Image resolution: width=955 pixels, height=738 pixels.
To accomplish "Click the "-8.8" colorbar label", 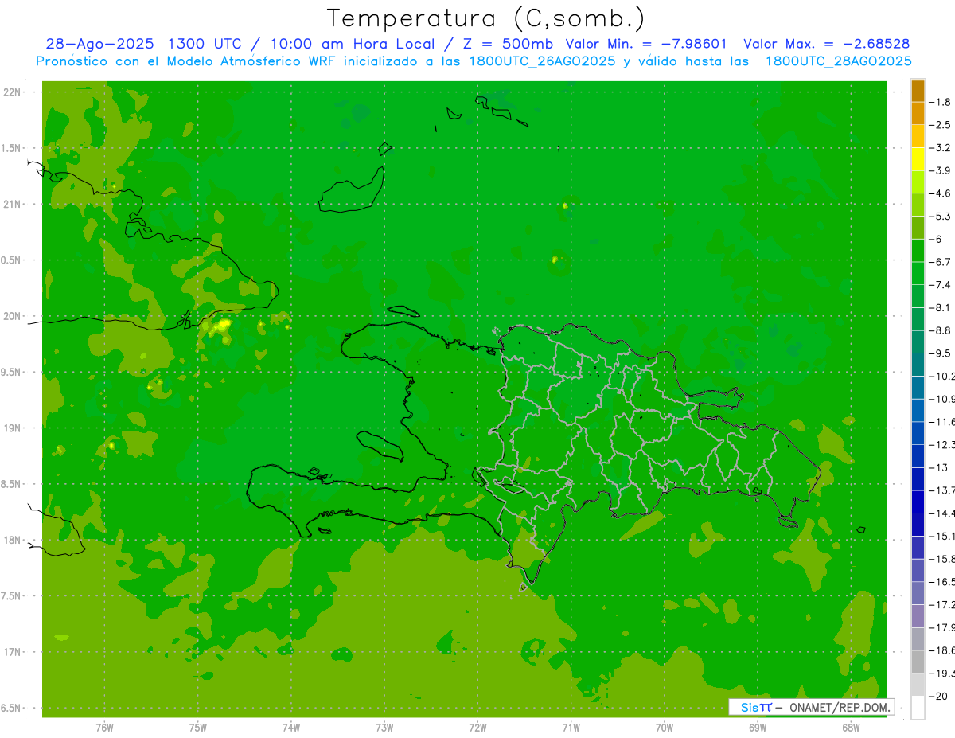I will coord(941,330).
